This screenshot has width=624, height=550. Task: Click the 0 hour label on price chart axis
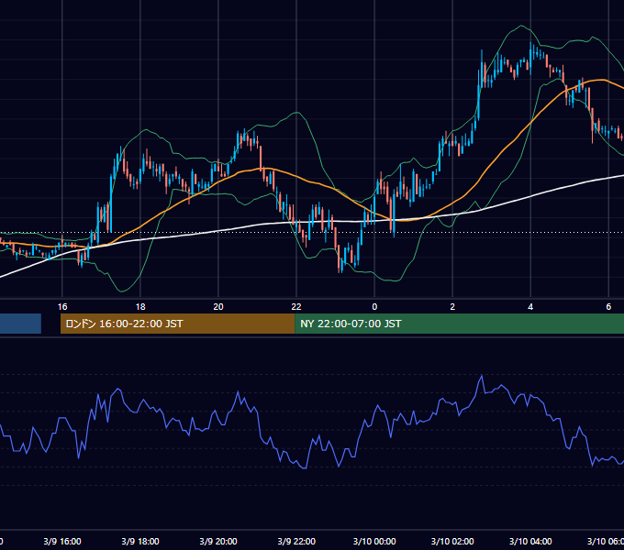374,307
